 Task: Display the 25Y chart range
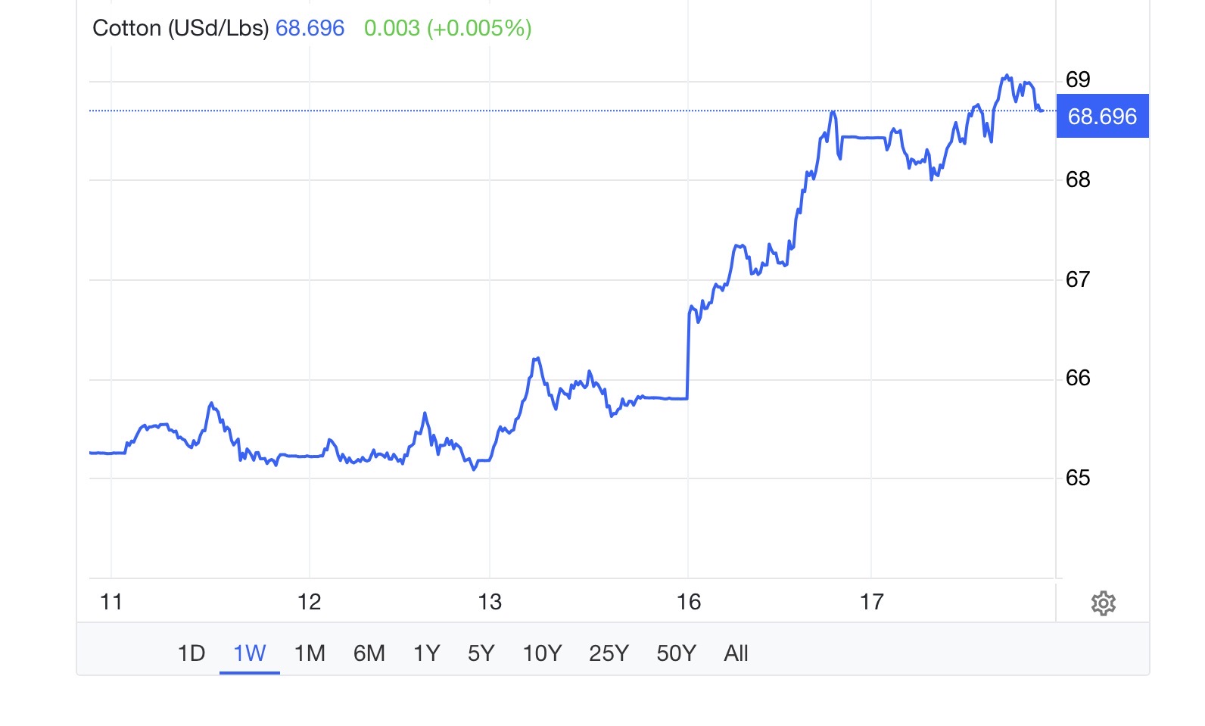pos(609,653)
